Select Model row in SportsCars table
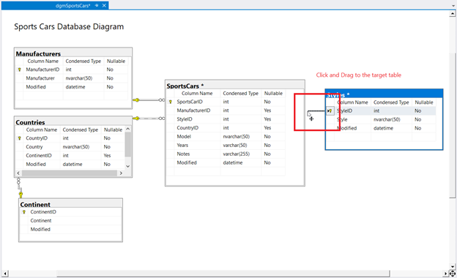 (x=226, y=137)
